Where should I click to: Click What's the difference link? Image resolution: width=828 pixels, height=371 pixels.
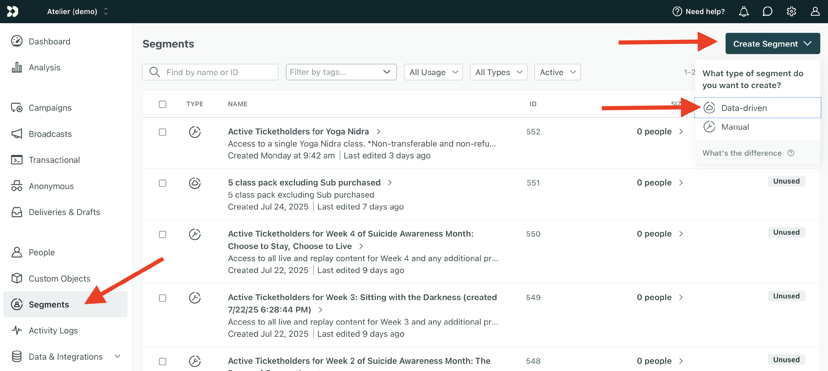click(x=742, y=153)
